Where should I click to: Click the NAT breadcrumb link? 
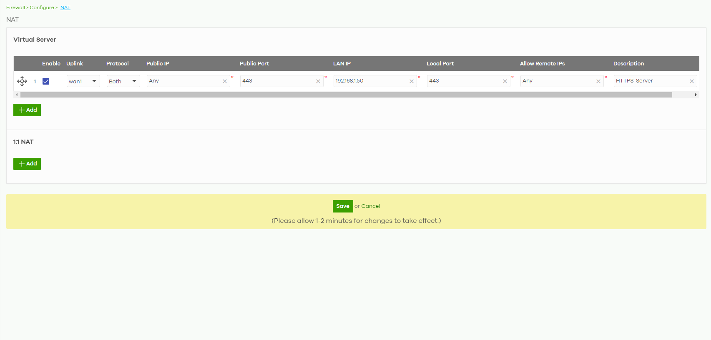click(65, 7)
